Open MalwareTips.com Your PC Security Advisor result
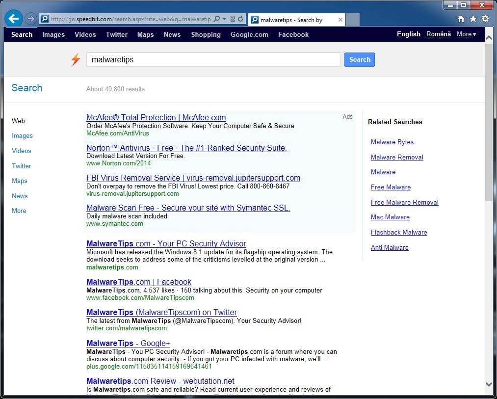497x399 pixels. pyautogui.click(x=166, y=243)
